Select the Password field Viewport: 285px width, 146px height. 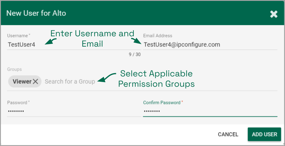tap(74, 111)
